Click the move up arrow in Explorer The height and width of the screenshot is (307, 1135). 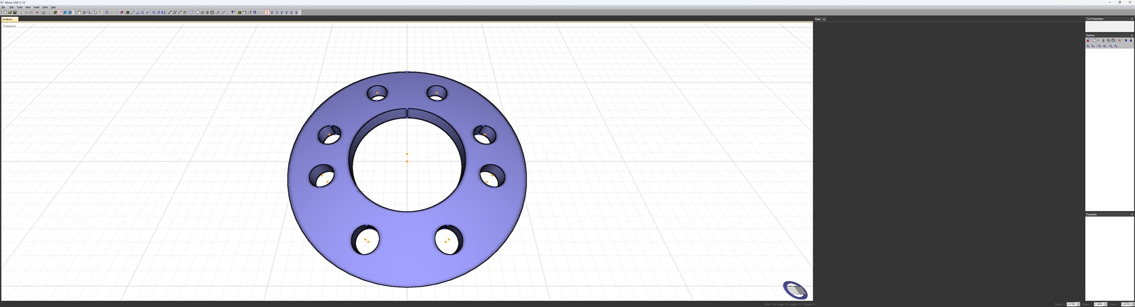point(1126,40)
